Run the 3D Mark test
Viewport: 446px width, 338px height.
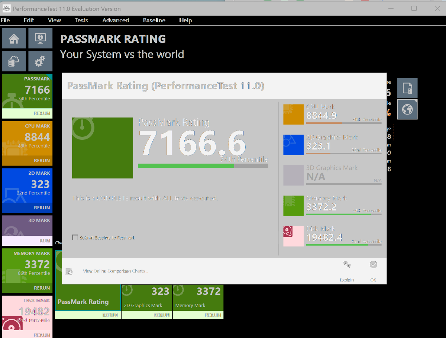point(45,241)
